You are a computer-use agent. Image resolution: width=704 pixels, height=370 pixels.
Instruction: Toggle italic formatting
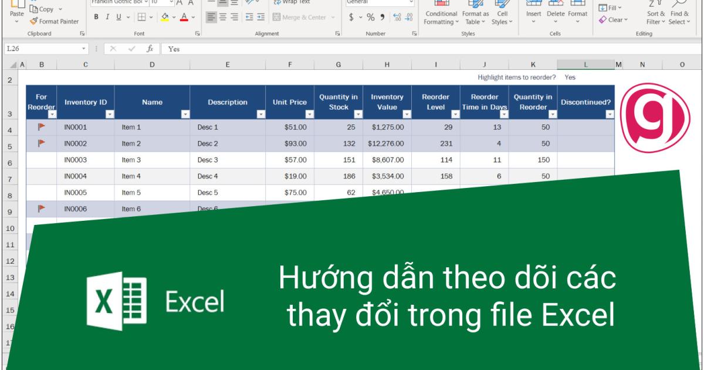click(107, 16)
